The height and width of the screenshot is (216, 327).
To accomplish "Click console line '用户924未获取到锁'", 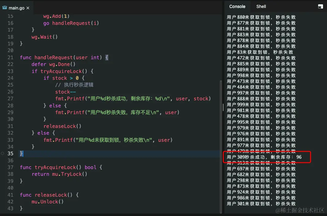I will pos(261,192).
